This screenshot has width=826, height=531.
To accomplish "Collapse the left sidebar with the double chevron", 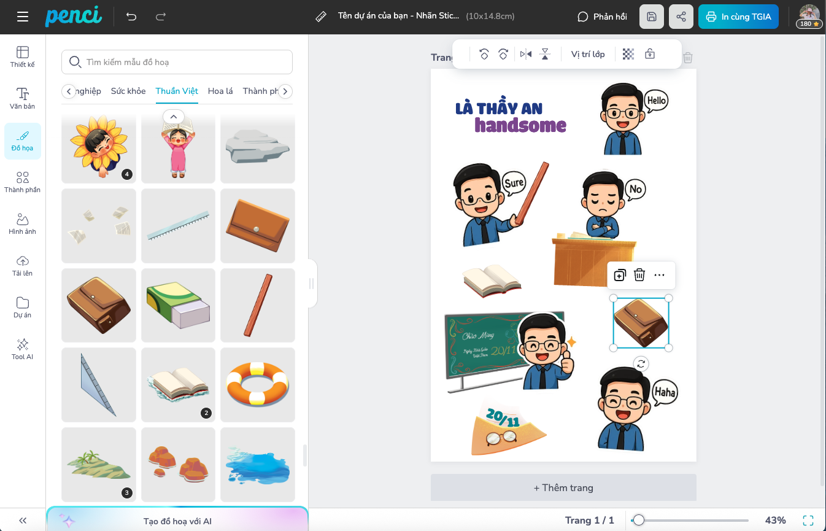I will pyautogui.click(x=23, y=520).
